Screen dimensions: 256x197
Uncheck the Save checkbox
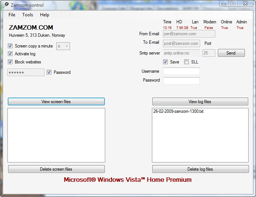point(165,62)
